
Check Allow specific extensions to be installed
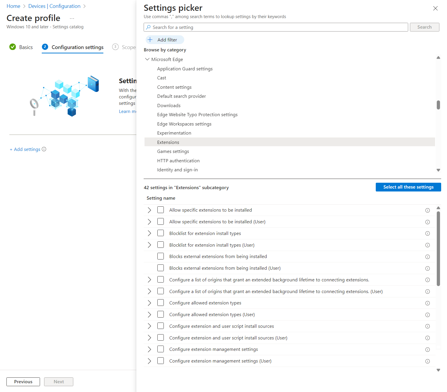161,210
